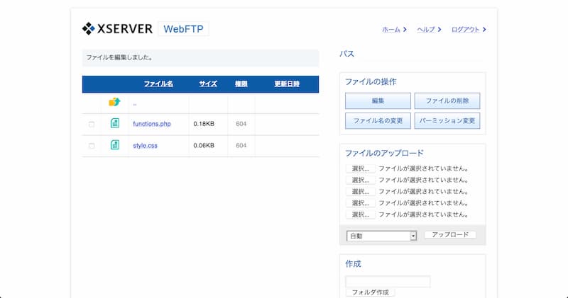The height and width of the screenshot is (298, 568).
Task: Click the ファイルを編集しました。 message
Action: tap(119, 57)
